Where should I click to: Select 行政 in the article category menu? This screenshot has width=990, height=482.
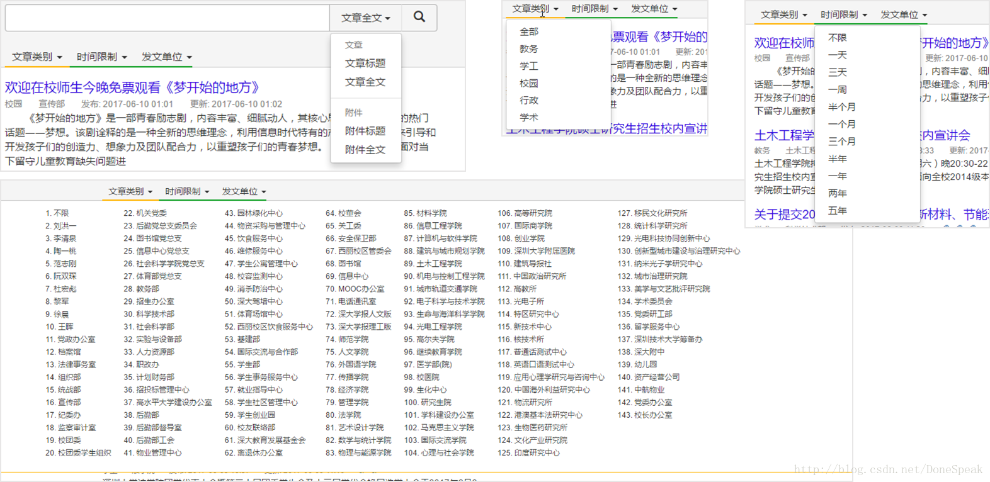pos(529,100)
